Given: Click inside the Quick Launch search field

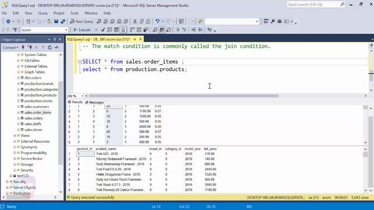Looking at the screenshot, I should (313, 4).
